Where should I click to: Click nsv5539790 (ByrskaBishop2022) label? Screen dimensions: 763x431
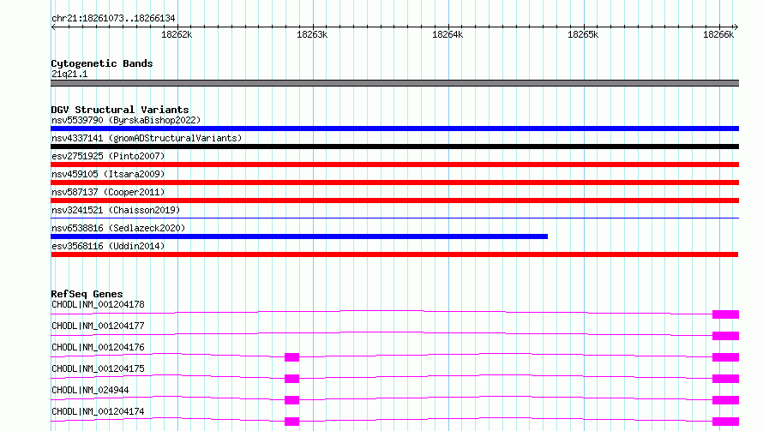pos(126,120)
